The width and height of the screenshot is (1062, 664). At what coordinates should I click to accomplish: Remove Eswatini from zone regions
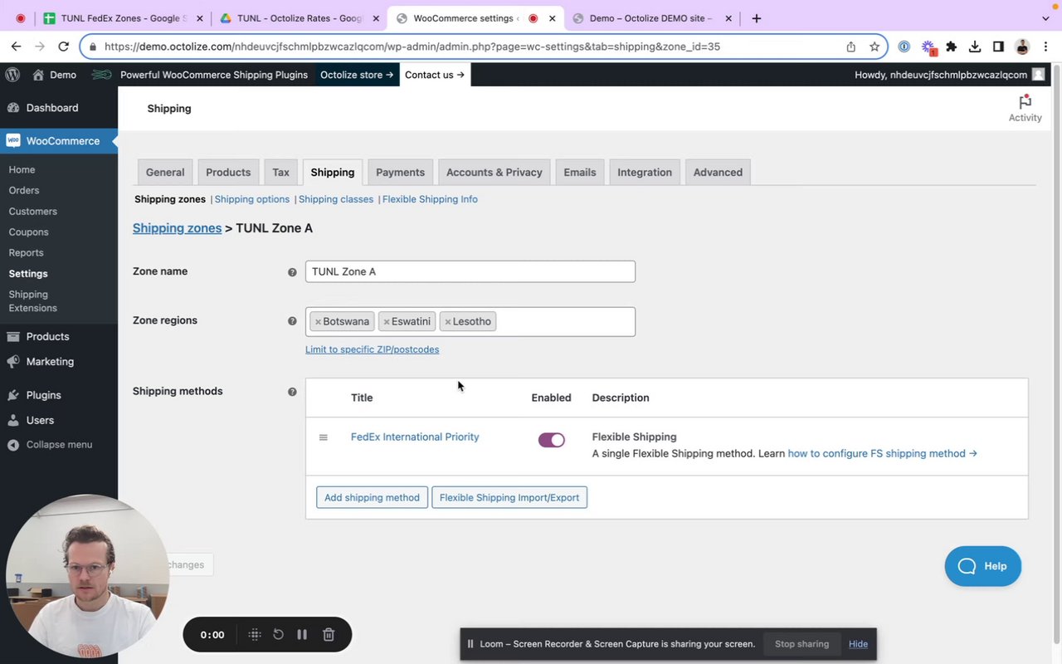point(387,322)
